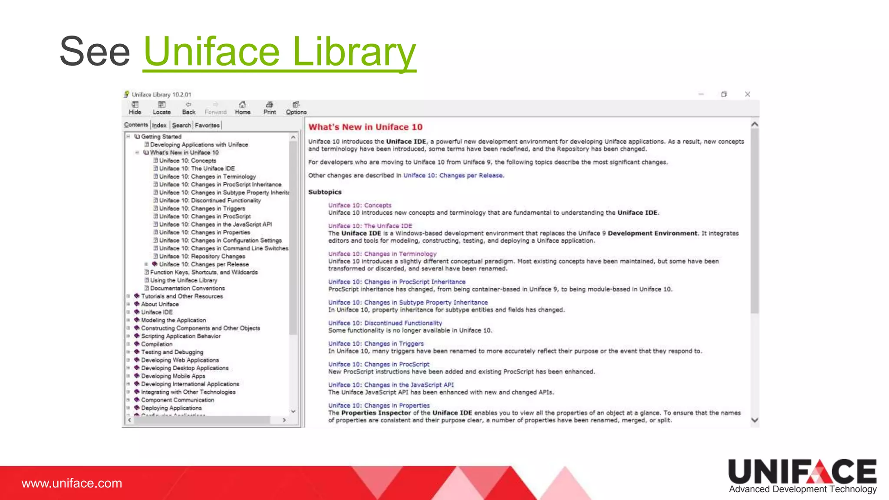Open the Changes in Properties subtopic link
The image size is (889, 500).
coord(379,405)
